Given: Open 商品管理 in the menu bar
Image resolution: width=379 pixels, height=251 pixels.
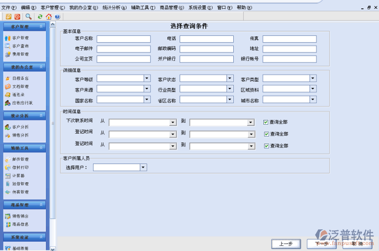Looking at the screenshot, I should pos(172,7).
